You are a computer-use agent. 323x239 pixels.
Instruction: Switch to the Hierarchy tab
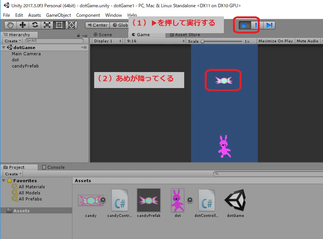point(19,35)
